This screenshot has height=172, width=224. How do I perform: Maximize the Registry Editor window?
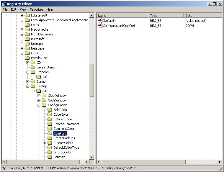pos(215,4)
